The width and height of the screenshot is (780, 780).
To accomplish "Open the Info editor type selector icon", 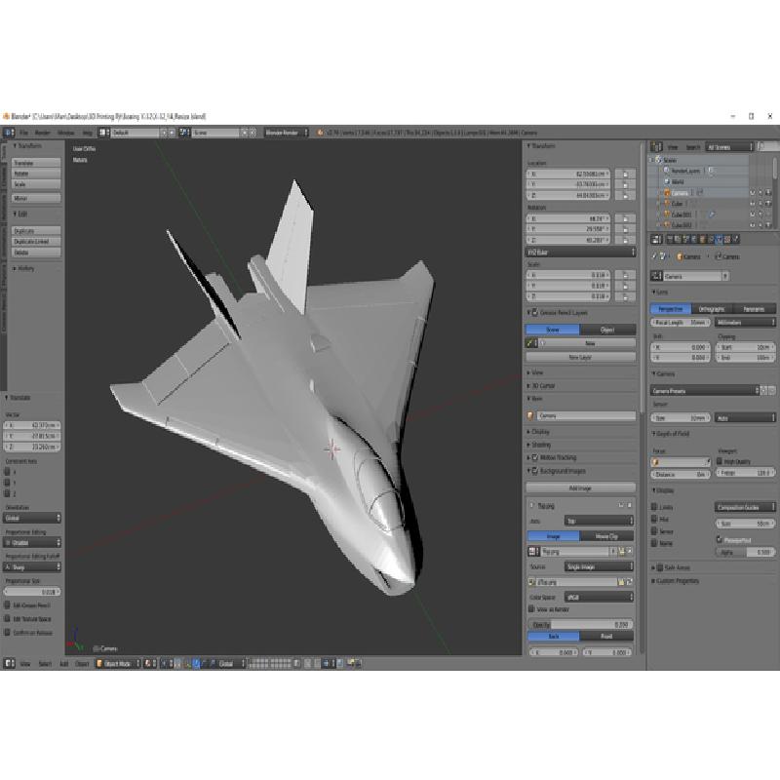I will [x=9, y=133].
